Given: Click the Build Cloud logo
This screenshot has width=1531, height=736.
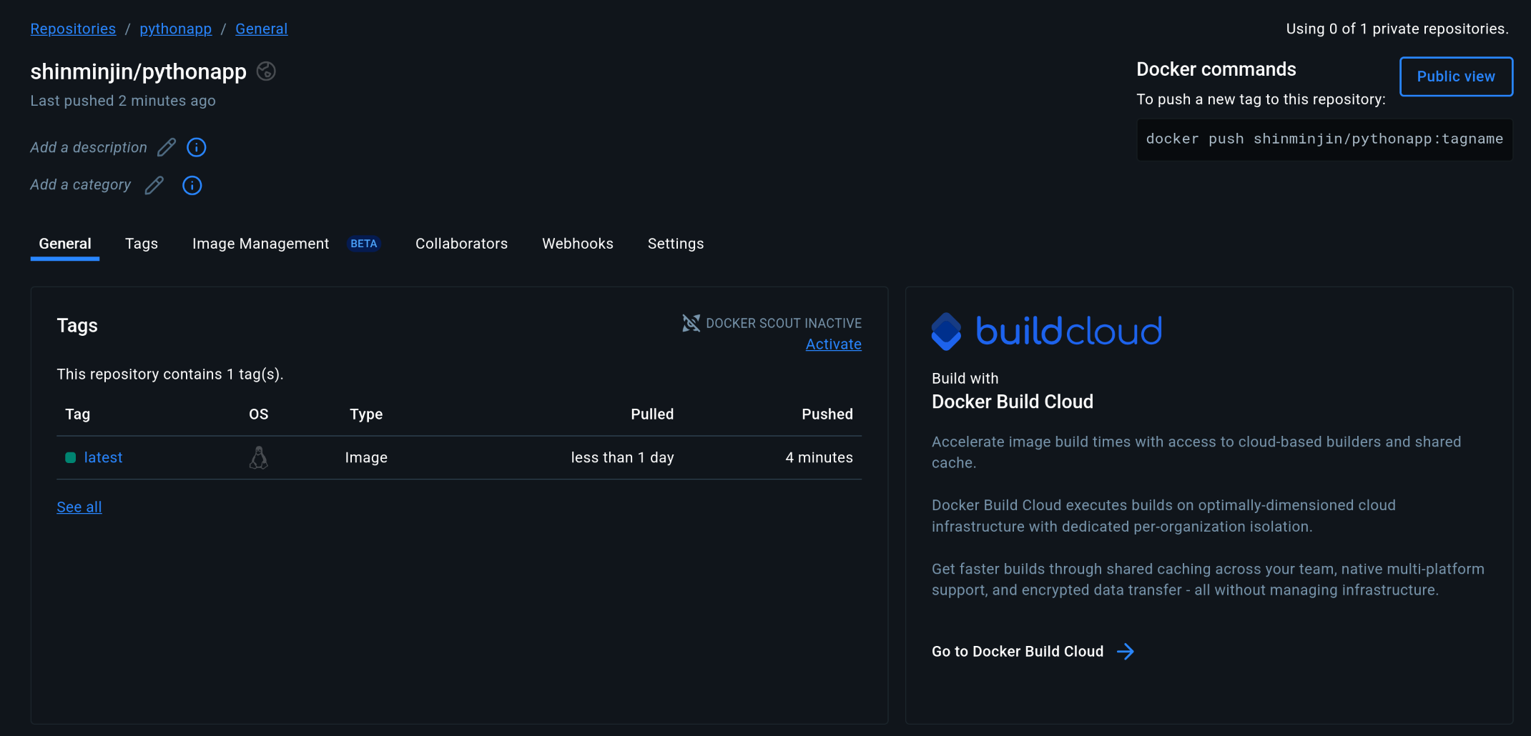Looking at the screenshot, I should click(x=1047, y=332).
